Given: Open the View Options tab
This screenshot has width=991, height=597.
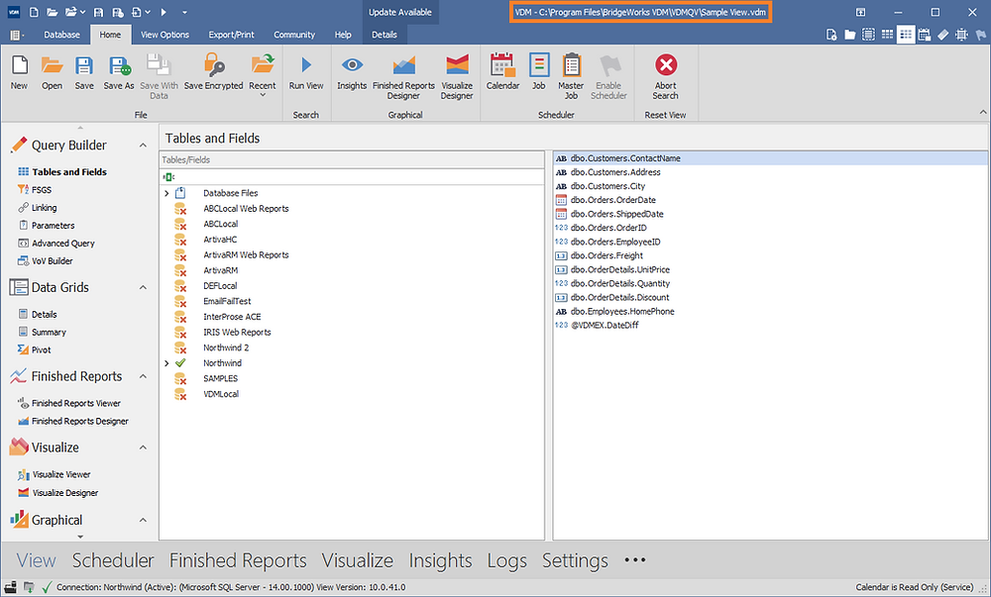Looking at the screenshot, I should click(165, 35).
